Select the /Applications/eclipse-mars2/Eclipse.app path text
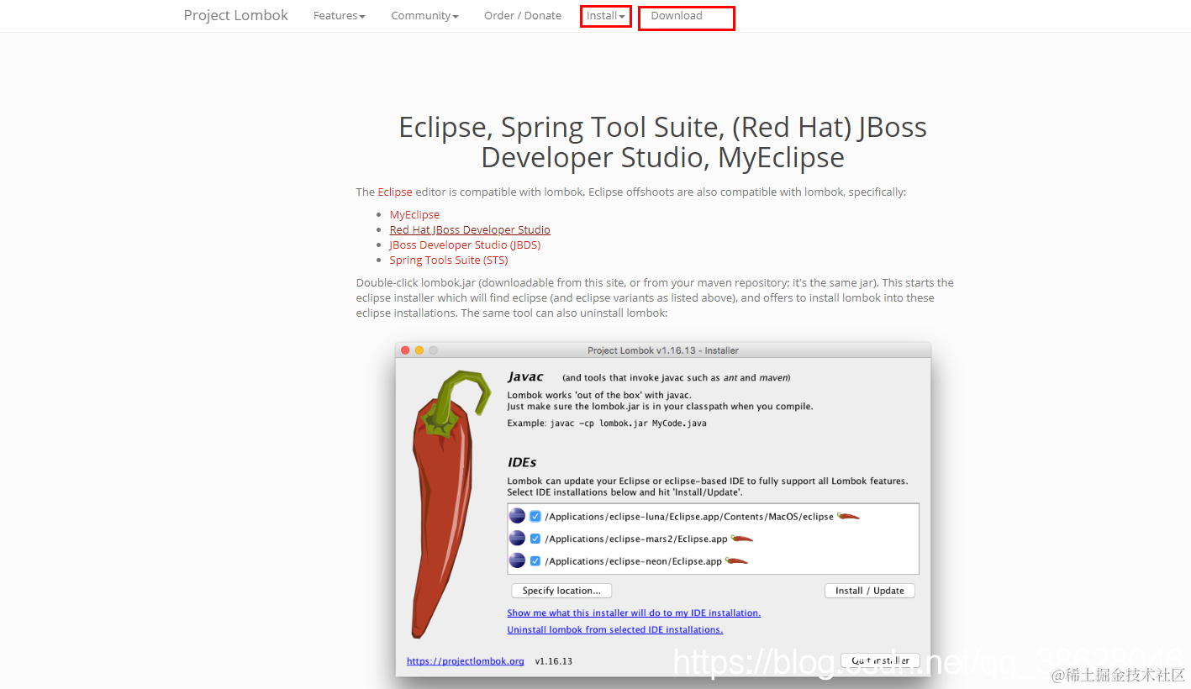 [x=636, y=539]
